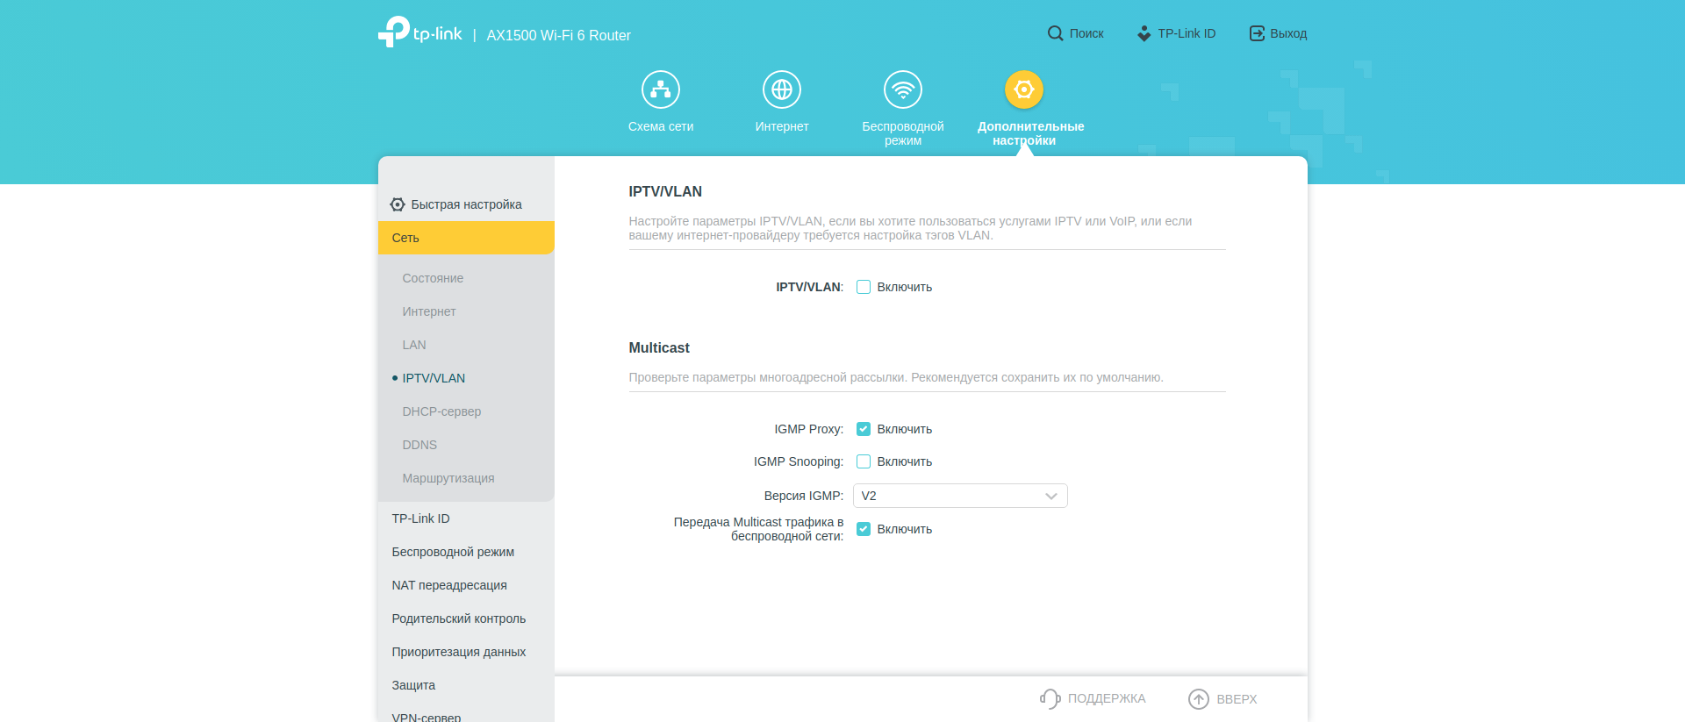
Task: Select the Advanced settings gear icon
Action: tap(1023, 89)
